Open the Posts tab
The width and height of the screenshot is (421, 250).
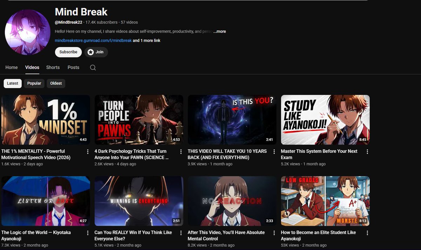coord(73,67)
